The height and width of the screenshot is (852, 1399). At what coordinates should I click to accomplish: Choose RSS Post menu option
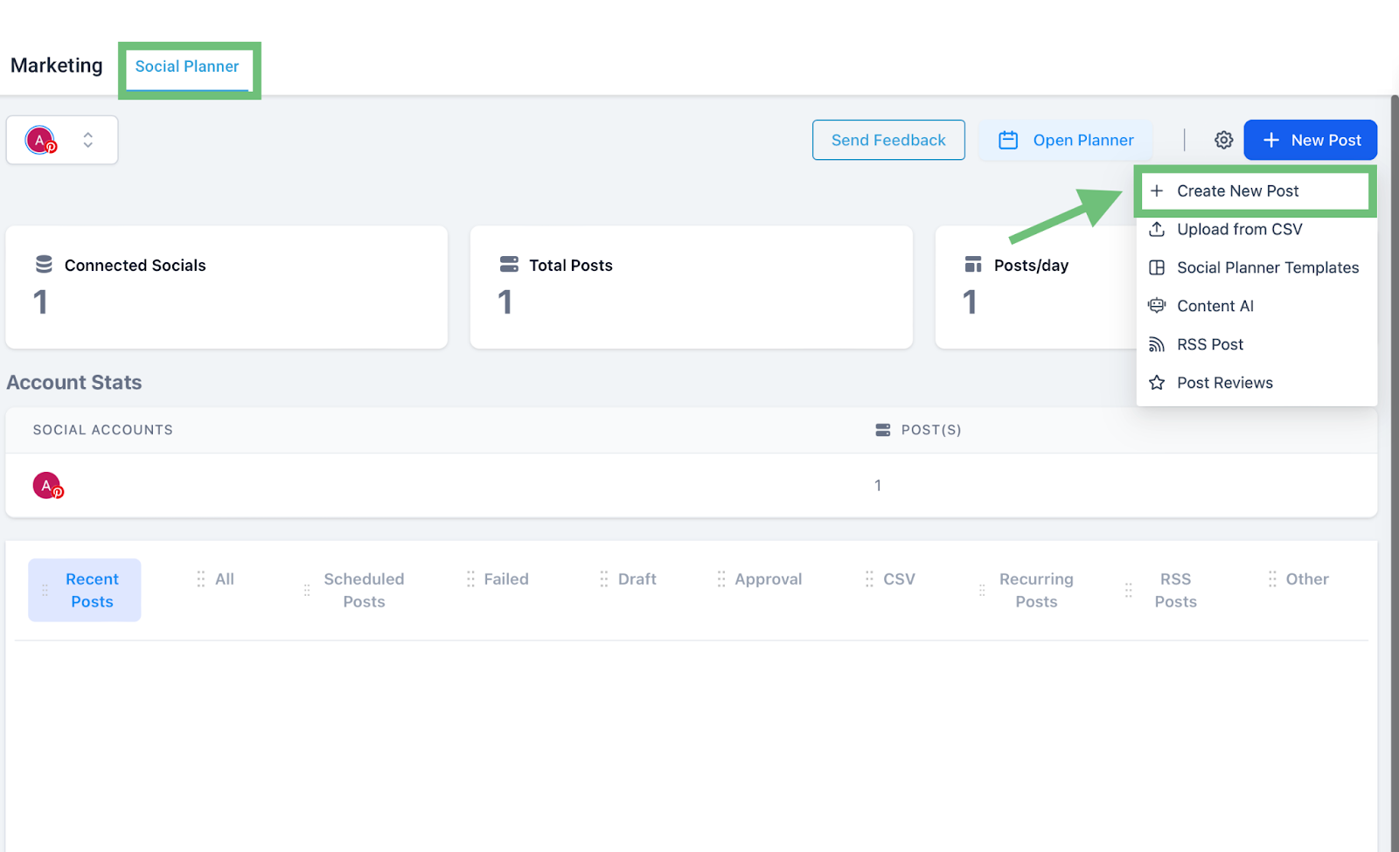(x=1256, y=344)
